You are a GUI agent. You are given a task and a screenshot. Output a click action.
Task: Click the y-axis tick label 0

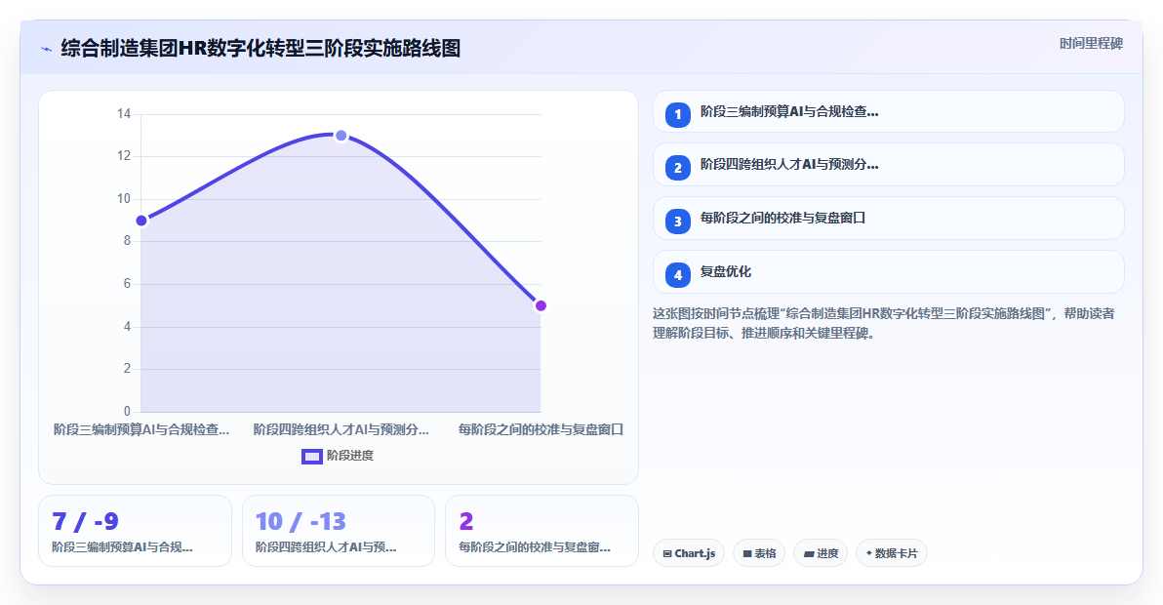pos(127,411)
